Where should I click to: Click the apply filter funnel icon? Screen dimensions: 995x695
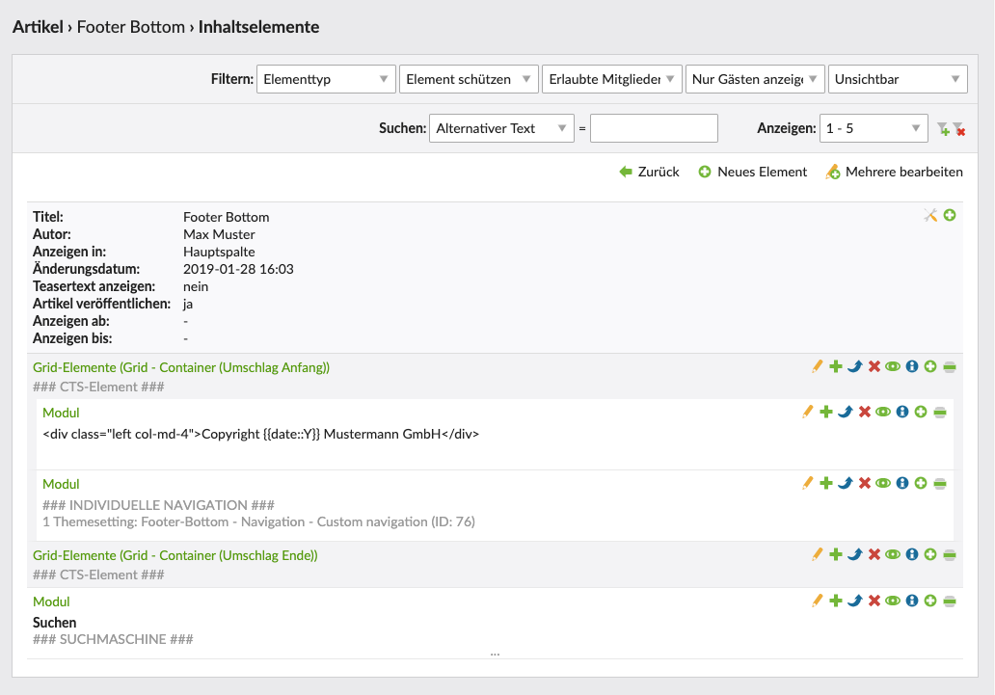click(944, 128)
